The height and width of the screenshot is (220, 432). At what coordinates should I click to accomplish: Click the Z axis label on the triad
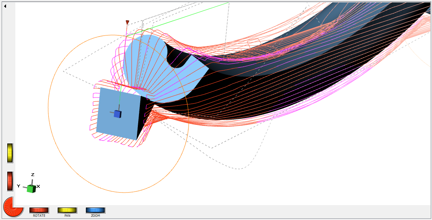33,175
